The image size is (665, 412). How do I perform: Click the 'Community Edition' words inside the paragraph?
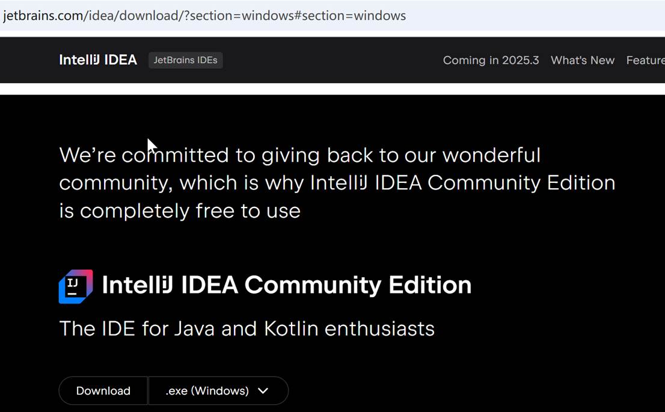click(x=521, y=183)
